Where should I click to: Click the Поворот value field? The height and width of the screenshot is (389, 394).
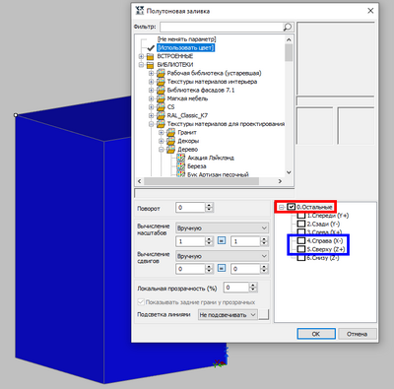pos(191,208)
